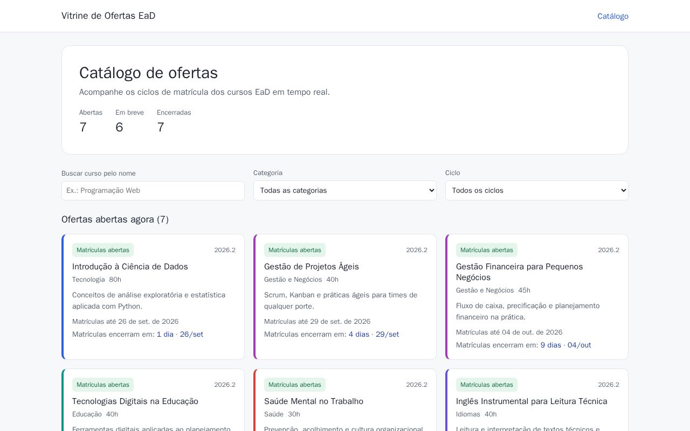690x431 pixels.
Task: Click Matrículas abertas badge on Ciência de Dados card
Action: (103, 250)
